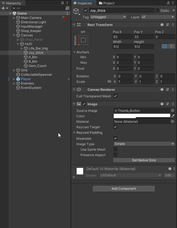Open the Image Color swatch
This screenshot has height=228, width=177.
(x=142, y=116)
